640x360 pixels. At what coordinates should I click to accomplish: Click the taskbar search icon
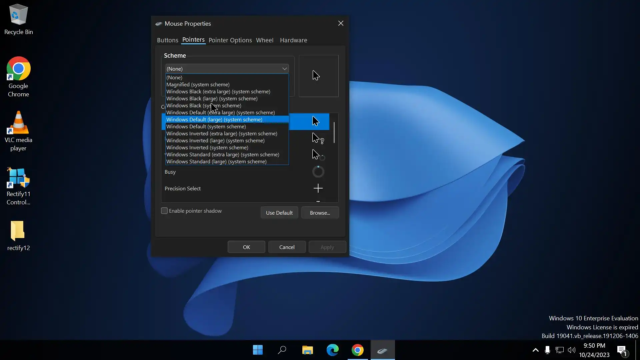(x=282, y=350)
